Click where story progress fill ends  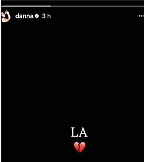[x=51, y=6]
